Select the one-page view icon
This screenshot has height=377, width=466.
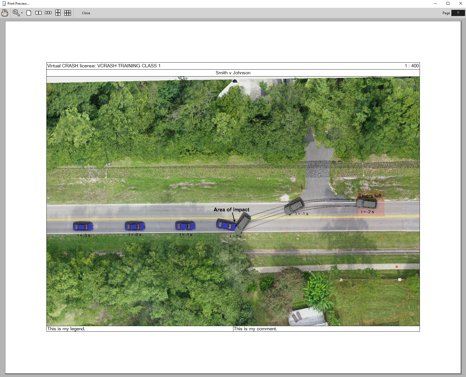[x=29, y=13]
